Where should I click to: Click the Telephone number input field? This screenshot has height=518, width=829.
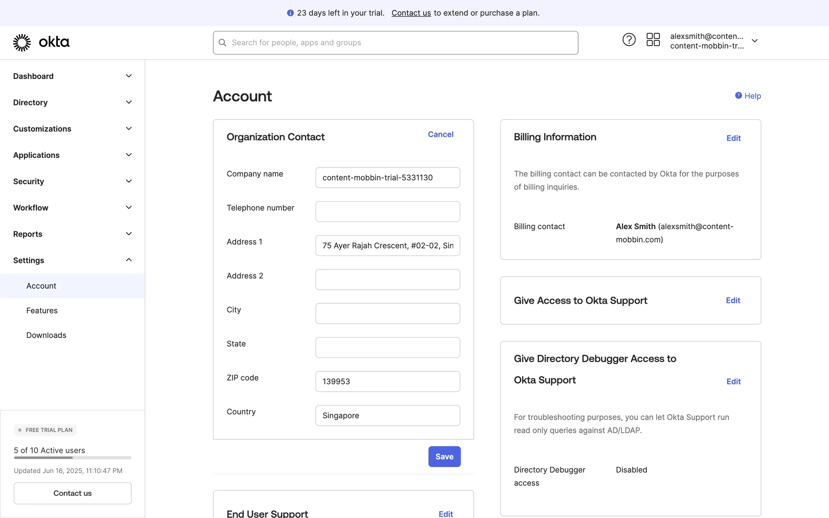point(387,212)
